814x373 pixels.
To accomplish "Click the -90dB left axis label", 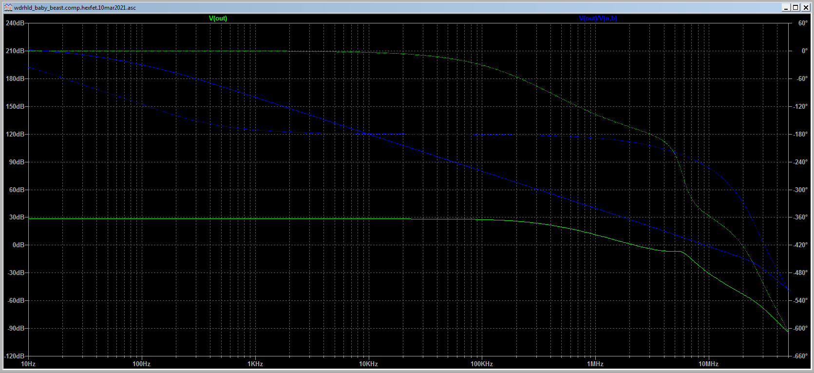I will pos(16,329).
